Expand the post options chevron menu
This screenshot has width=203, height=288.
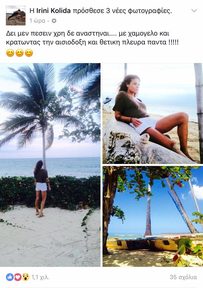click(194, 11)
